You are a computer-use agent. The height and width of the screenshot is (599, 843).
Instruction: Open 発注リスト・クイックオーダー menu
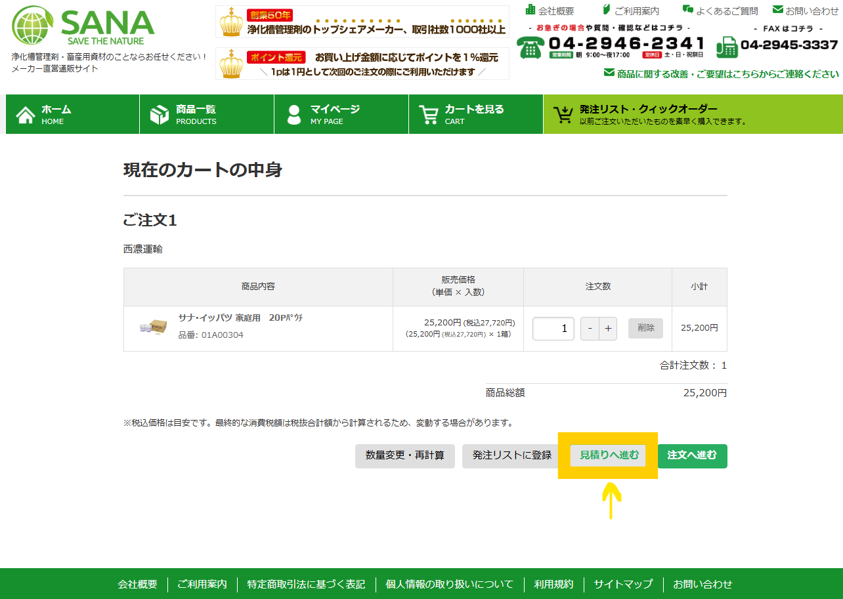click(x=693, y=114)
